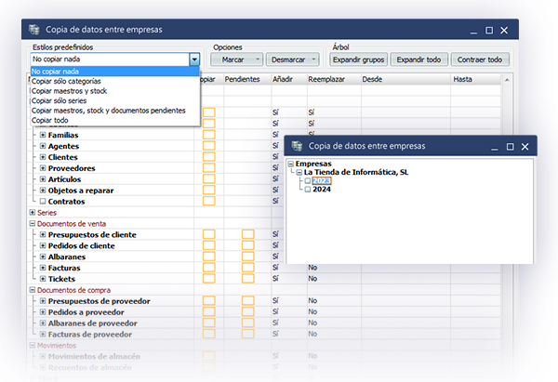The width and height of the screenshot is (558, 382).
Task: Check the Pendientes box for Pedidos de cliente
Action: [x=247, y=245]
